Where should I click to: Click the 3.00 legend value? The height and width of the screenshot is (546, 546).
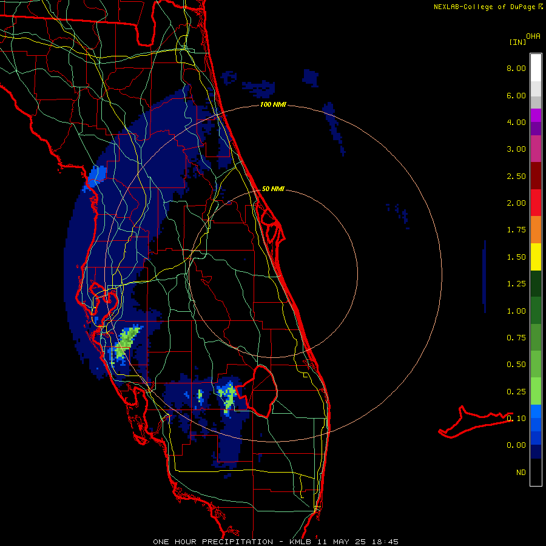[516, 149]
